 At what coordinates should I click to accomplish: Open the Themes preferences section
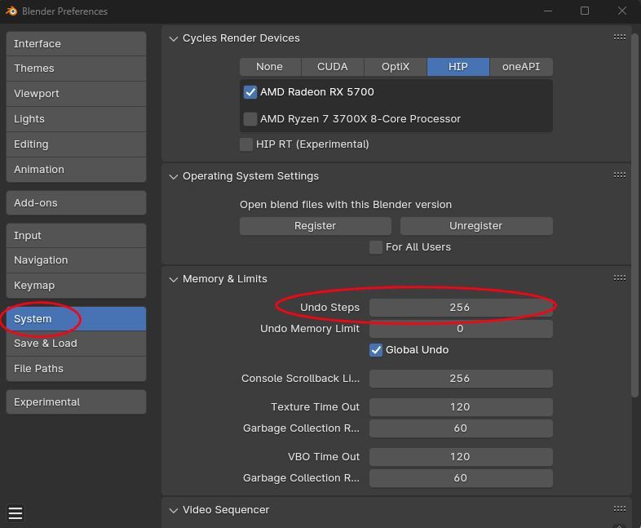76,69
